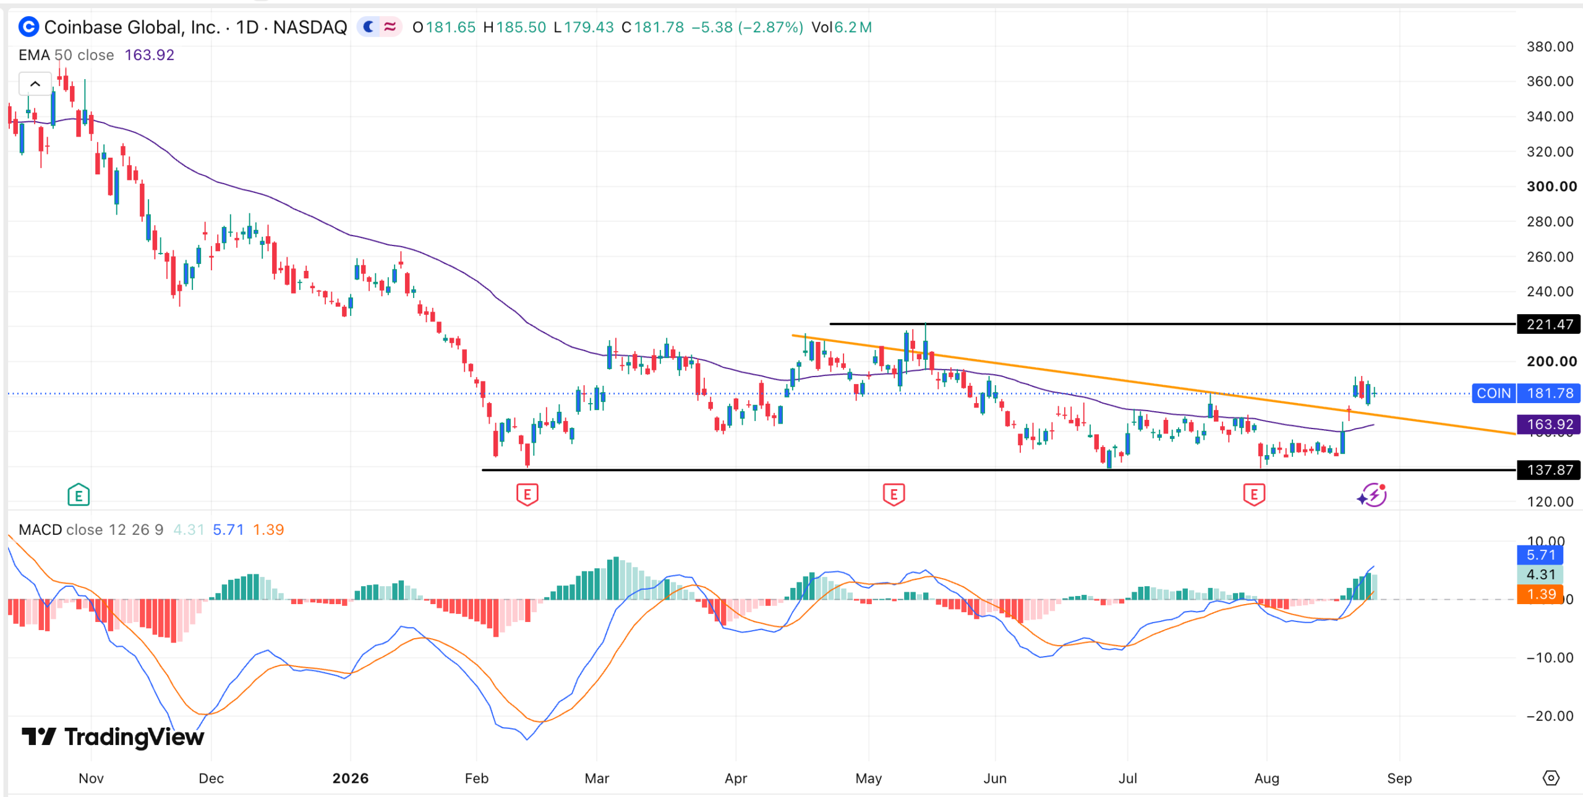Open the red earnings marker in May
1583x797 pixels.
[x=894, y=494]
